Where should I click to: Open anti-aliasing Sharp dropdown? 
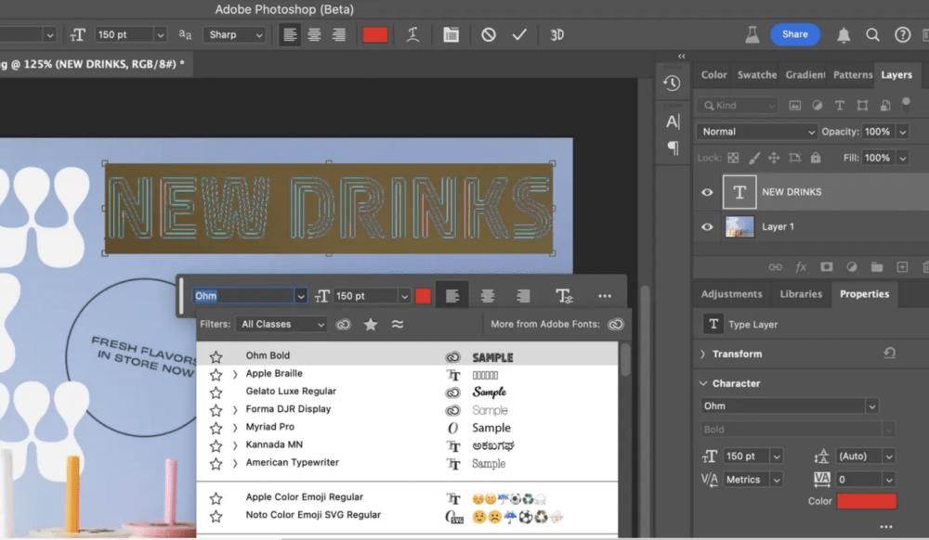pos(235,35)
